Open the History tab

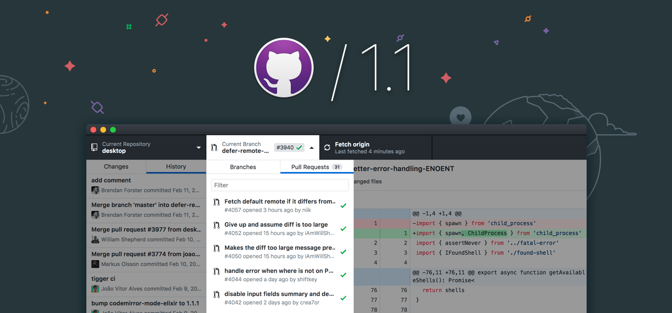176,166
